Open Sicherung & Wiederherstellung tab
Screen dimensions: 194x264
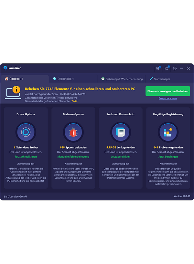click(x=121, y=79)
